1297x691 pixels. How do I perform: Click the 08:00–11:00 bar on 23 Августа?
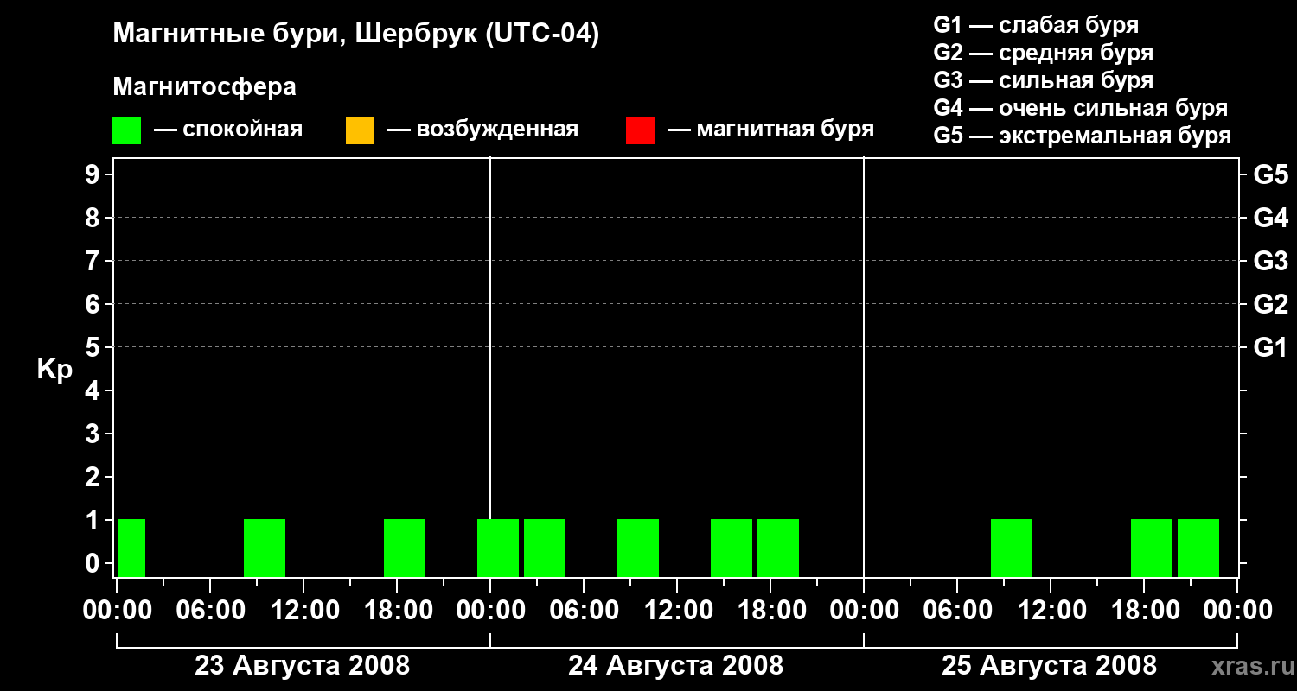point(265,548)
